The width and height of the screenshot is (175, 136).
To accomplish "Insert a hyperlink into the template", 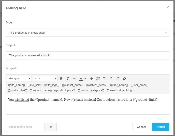I will pyautogui.click(x=92, y=79).
